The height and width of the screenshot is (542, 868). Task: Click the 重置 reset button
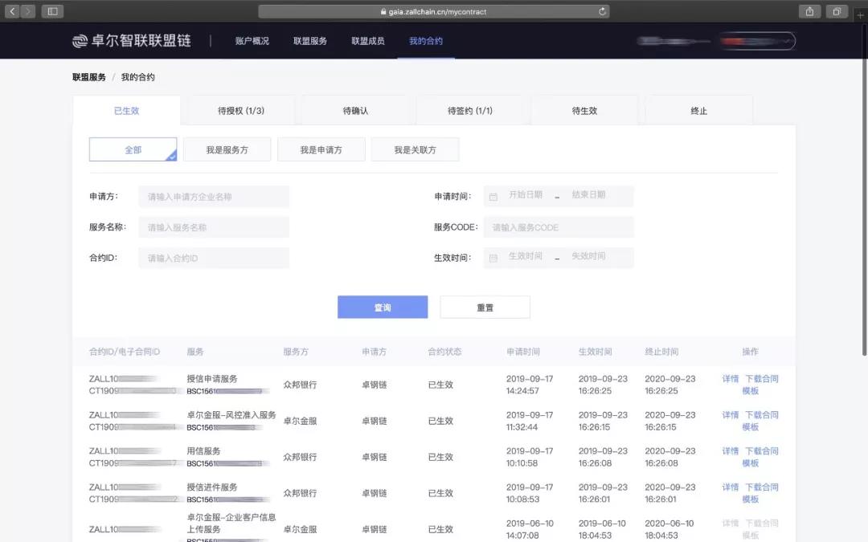(x=485, y=307)
